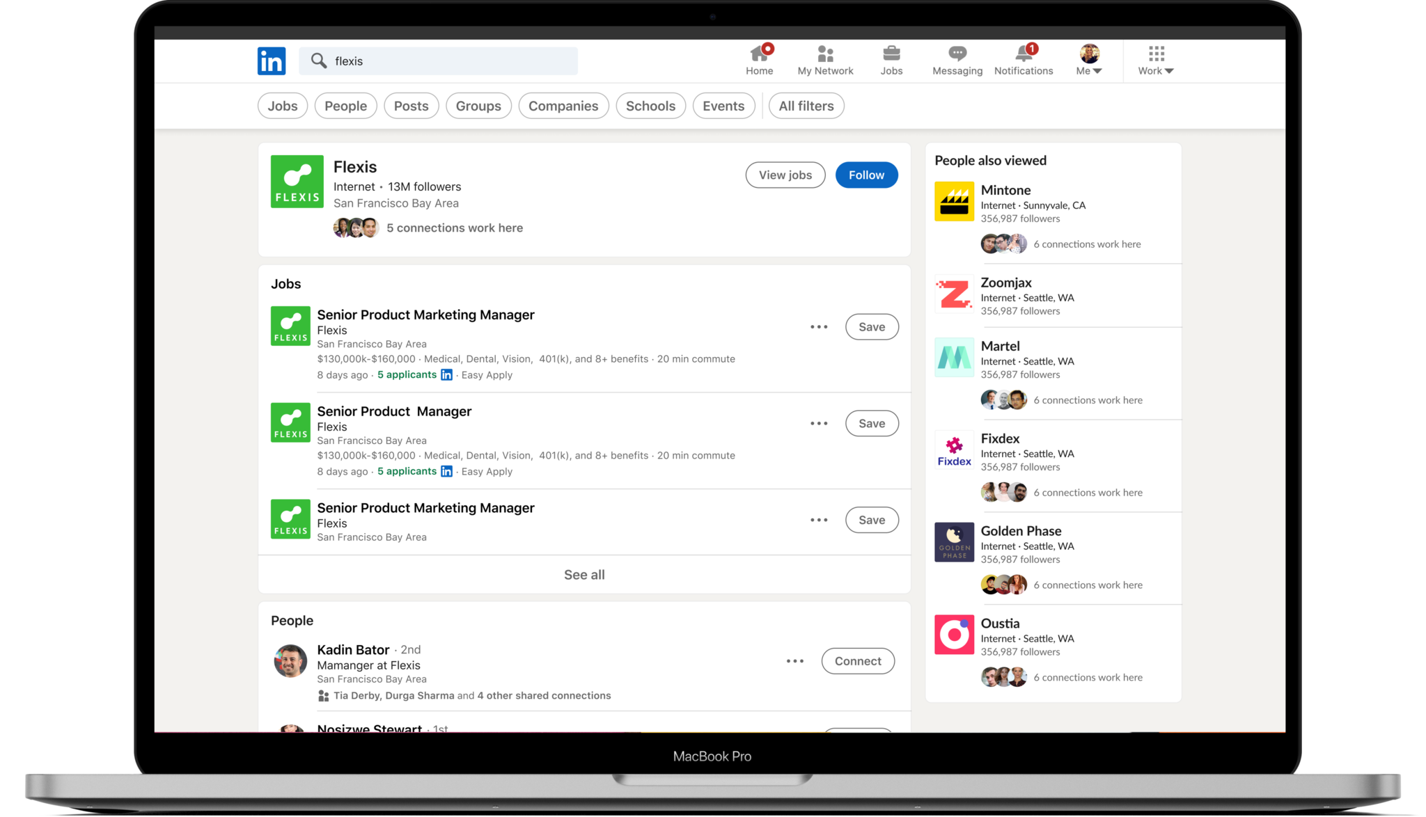The height and width of the screenshot is (817, 1426).
Task: Click See all jobs link
Action: click(x=584, y=575)
